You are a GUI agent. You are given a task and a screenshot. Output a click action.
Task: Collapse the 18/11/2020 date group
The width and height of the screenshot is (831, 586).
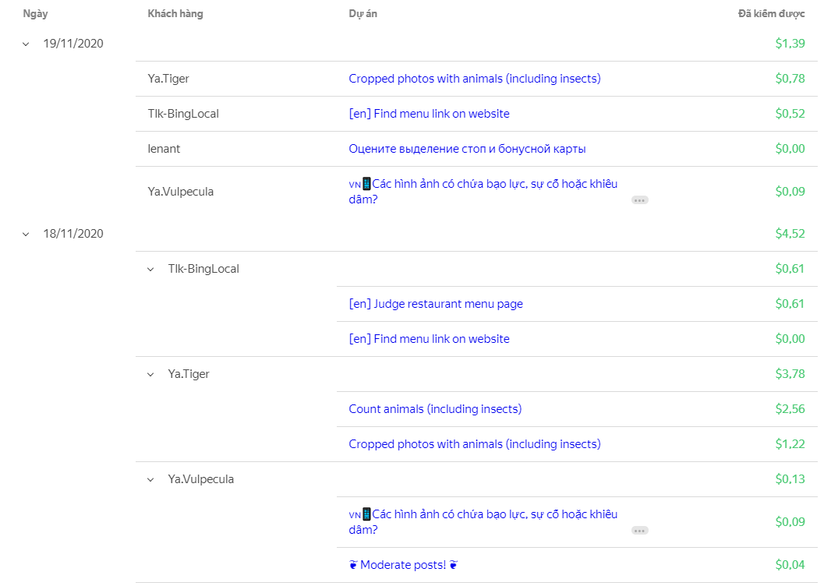[x=26, y=234]
